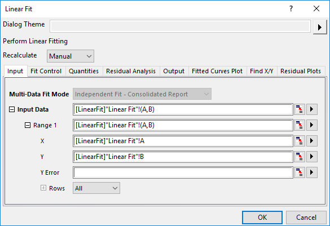
Task: Click the Range 1 range selector icon
Action: (300, 125)
